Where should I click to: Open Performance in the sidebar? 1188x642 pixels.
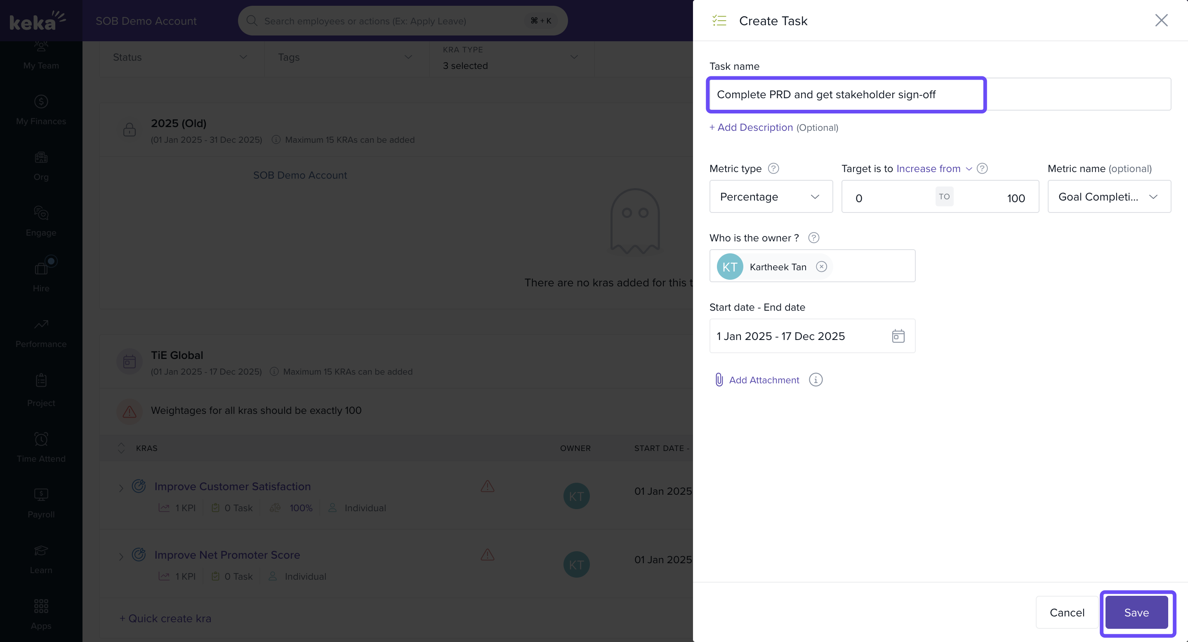tap(41, 333)
